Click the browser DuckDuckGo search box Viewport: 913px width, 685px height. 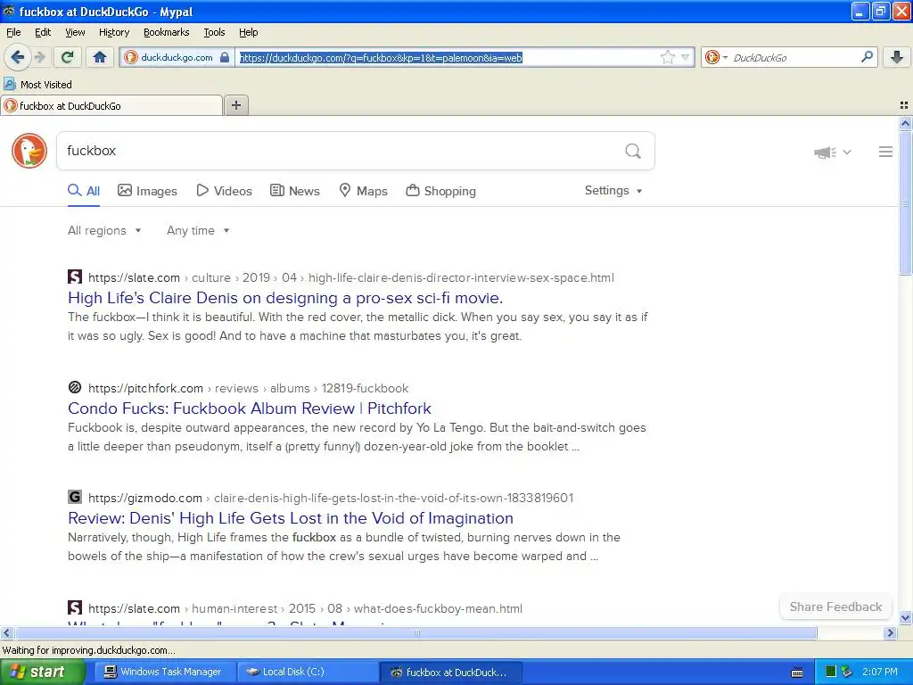[x=794, y=57]
